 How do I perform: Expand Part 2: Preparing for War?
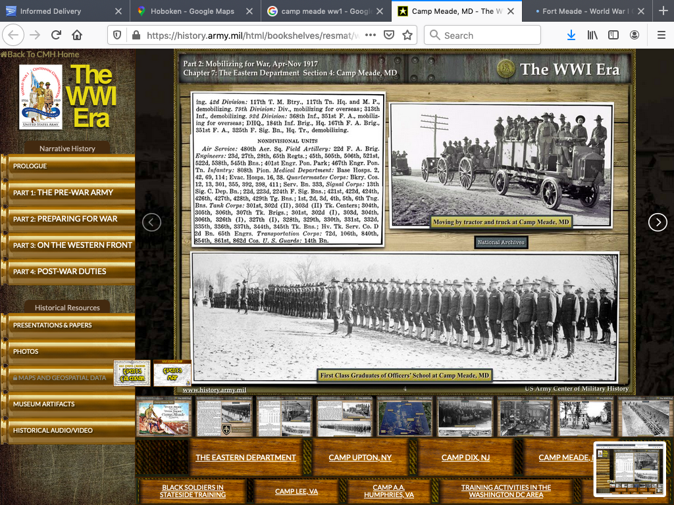pyautogui.click(x=65, y=219)
